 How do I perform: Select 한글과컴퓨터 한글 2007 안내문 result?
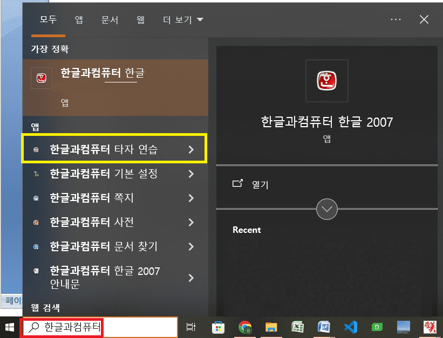coord(115,277)
